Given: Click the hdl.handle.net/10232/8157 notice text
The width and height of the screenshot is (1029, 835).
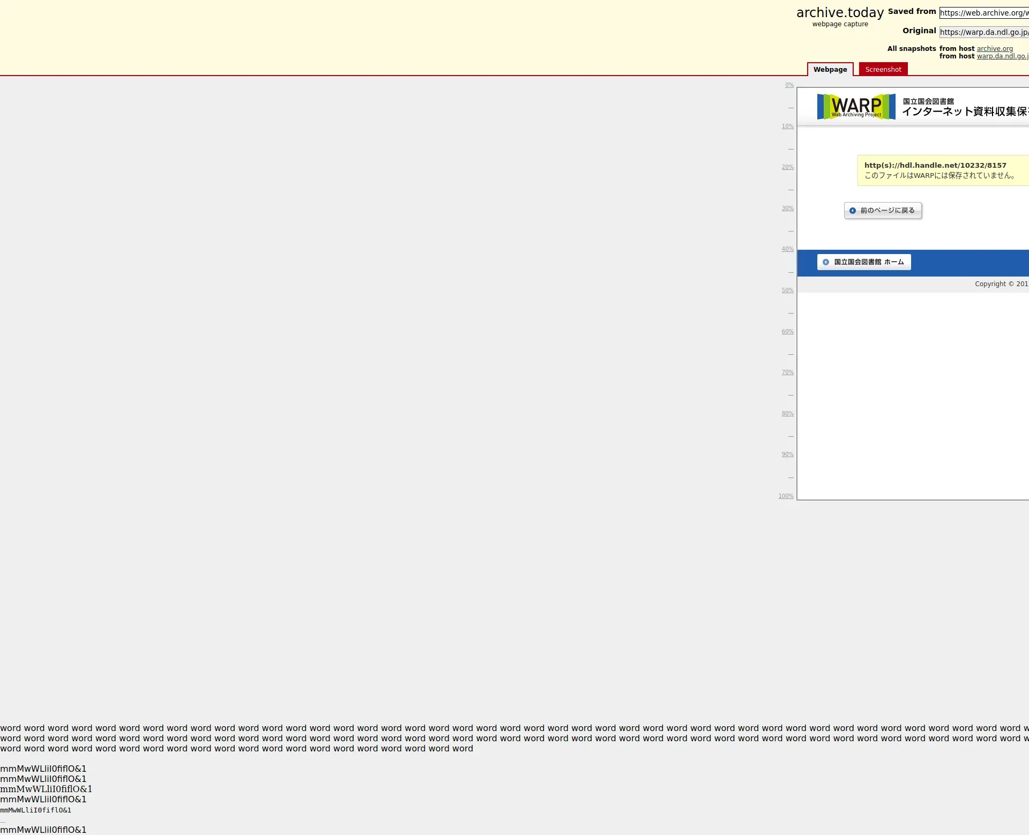Looking at the screenshot, I should coord(935,166).
